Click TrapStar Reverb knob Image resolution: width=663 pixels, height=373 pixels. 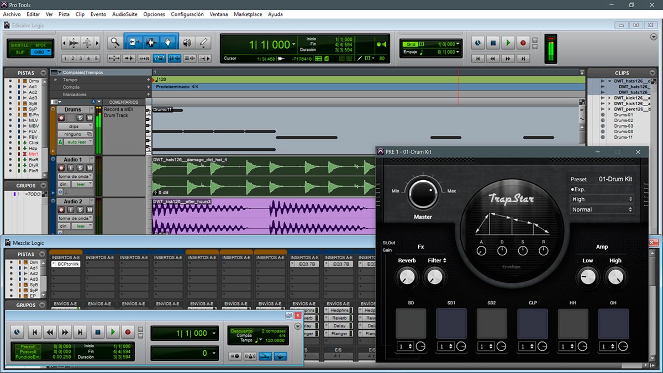407,276
